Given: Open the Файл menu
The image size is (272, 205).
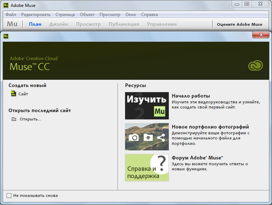Looking at the screenshot, I should pyautogui.click(x=11, y=14).
